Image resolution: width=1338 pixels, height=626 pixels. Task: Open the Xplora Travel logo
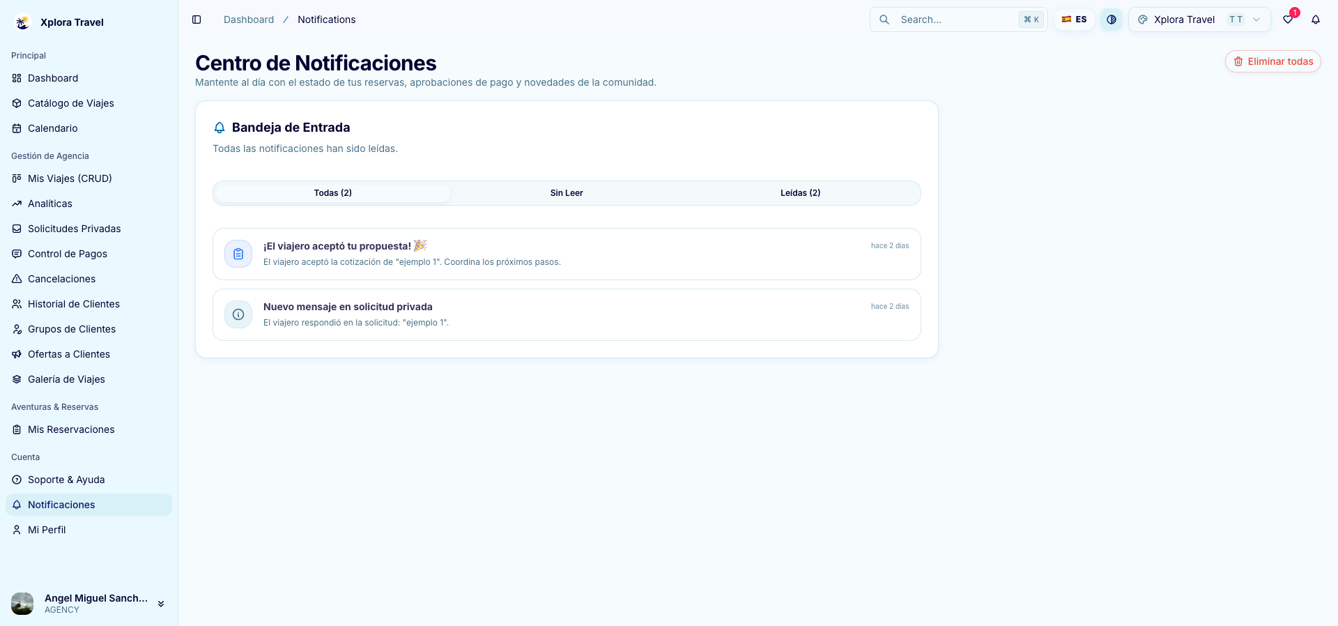click(22, 22)
